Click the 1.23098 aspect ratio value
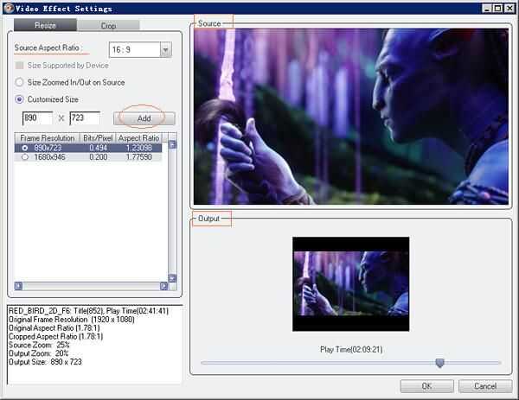 138,148
